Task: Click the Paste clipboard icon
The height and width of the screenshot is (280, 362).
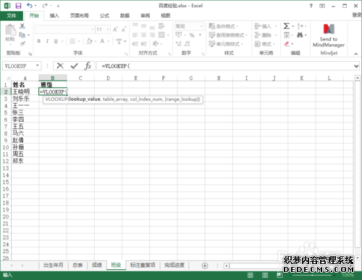Action: point(10,30)
